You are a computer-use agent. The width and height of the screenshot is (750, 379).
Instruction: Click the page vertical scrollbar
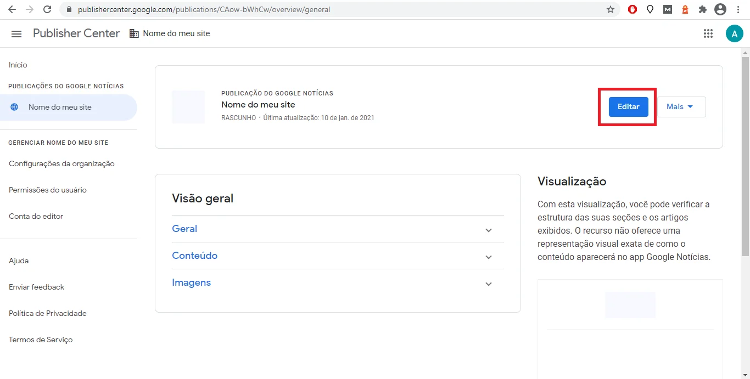tap(745, 156)
